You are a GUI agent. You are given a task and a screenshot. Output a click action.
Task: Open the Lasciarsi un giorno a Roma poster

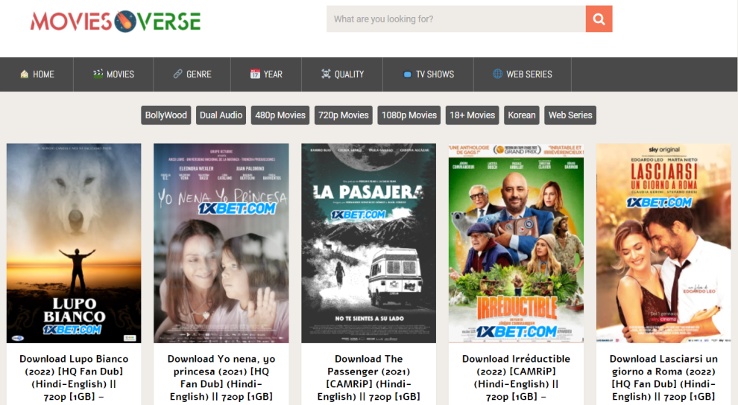click(x=663, y=243)
